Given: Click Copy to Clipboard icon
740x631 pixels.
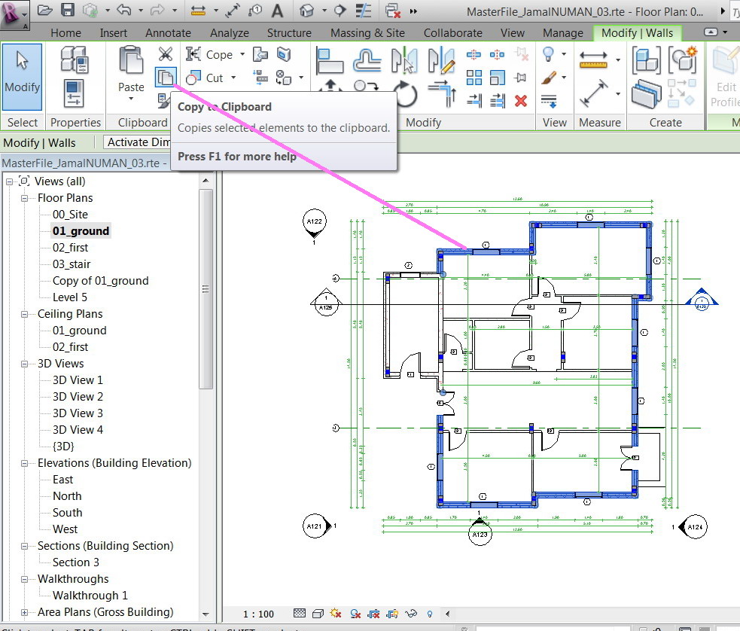Looking at the screenshot, I should (166, 77).
